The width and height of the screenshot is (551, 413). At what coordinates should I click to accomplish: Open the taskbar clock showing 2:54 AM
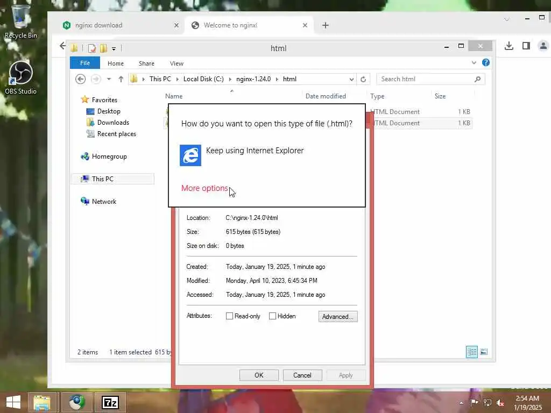click(x=527, y=403)
